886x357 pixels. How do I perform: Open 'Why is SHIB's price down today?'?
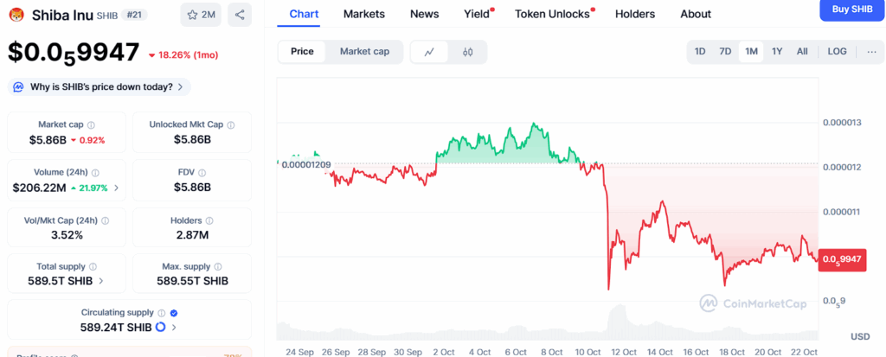pyautogui.click(x=100, y=87)
